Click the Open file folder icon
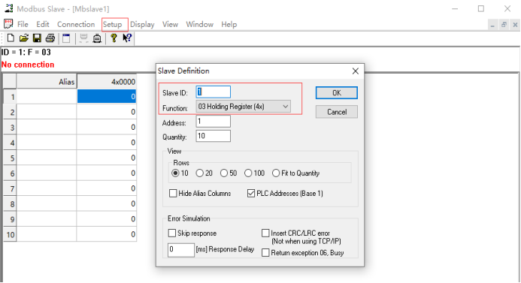The image size is (521, 283). click(23, 38)
